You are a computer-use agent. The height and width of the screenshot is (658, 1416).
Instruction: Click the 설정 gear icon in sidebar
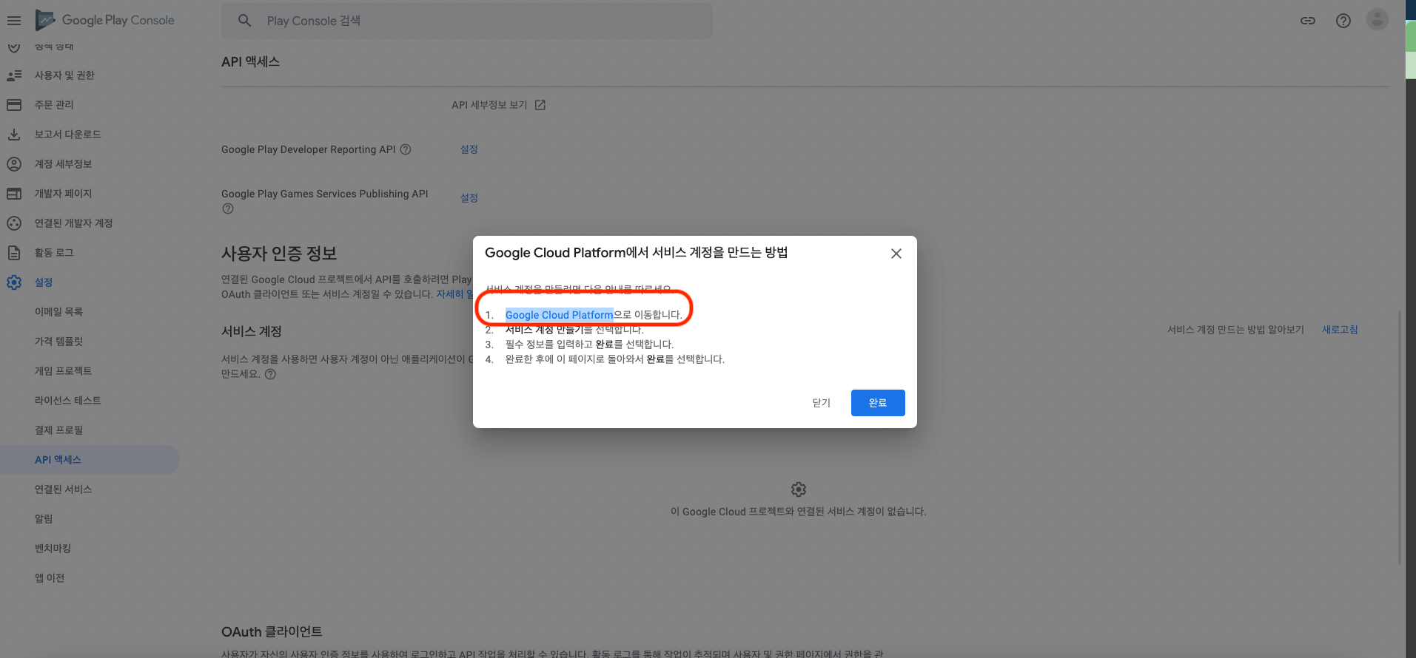14,282
